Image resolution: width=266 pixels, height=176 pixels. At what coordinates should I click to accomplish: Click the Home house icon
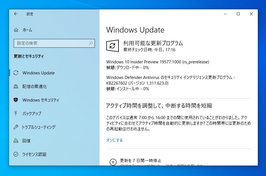16,30
